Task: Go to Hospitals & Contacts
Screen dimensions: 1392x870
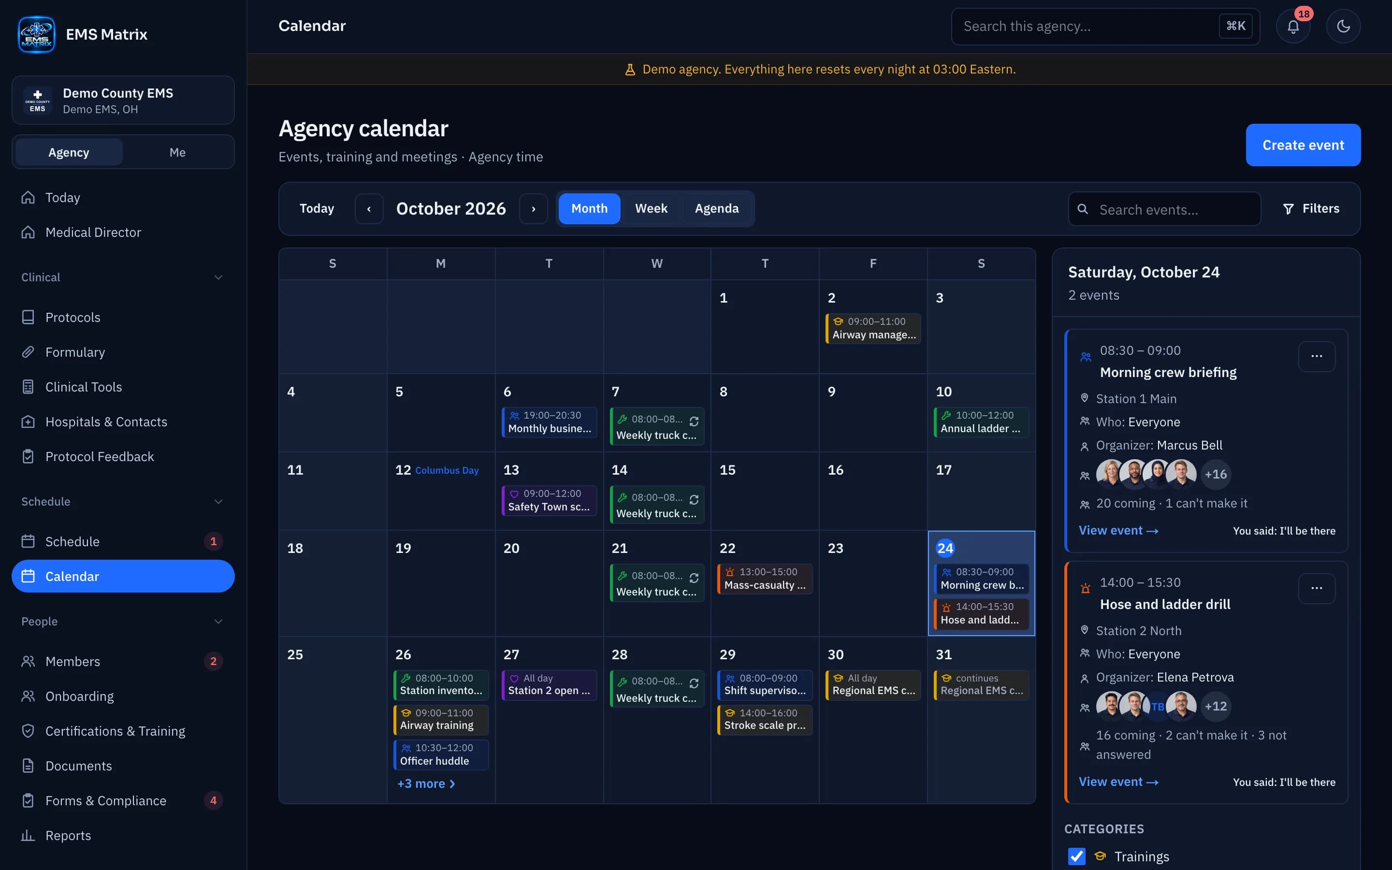Action: tap(123, 422)
